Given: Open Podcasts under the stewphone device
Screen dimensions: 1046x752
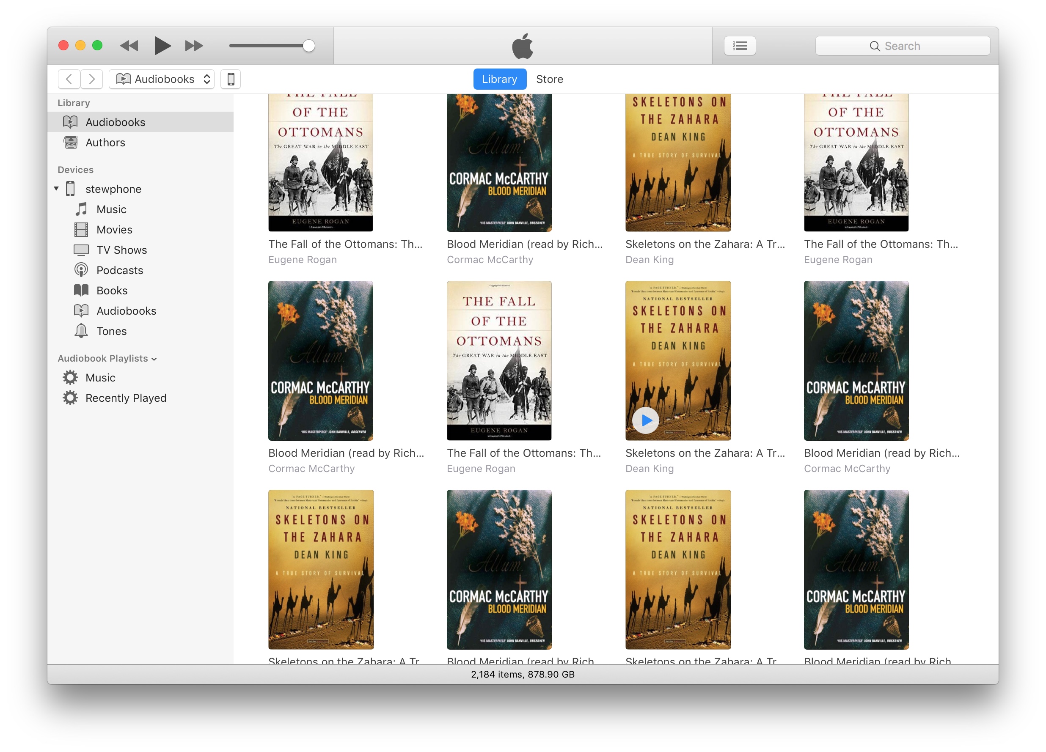Looking at the screenshot, I should pos(140,270).
